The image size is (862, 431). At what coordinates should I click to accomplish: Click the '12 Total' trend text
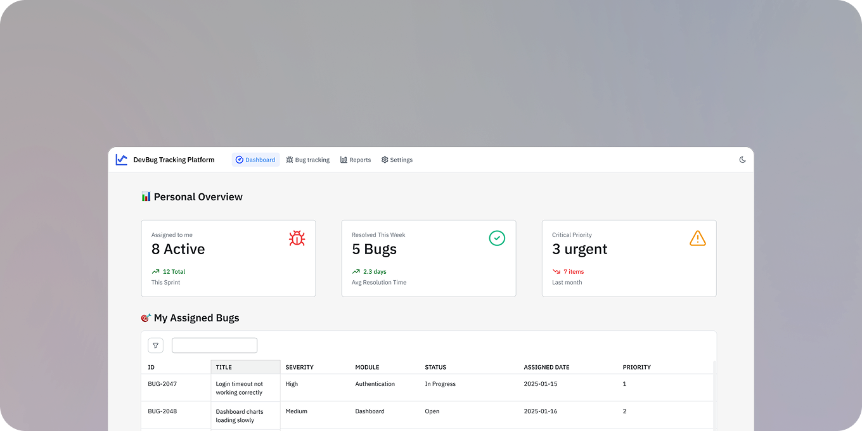pos(174,271)
